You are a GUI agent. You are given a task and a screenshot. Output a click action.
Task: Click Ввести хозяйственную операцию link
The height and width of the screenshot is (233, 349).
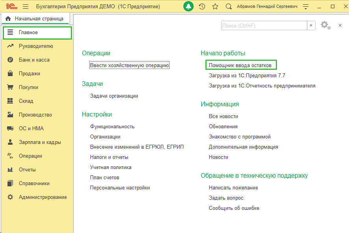[x=129, y=65]
